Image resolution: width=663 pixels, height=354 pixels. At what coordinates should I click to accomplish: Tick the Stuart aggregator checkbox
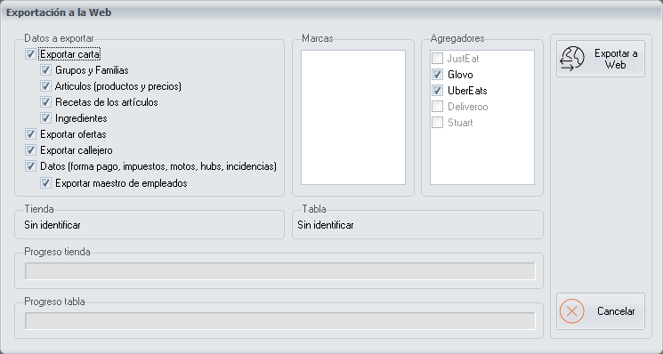point(438,123)
